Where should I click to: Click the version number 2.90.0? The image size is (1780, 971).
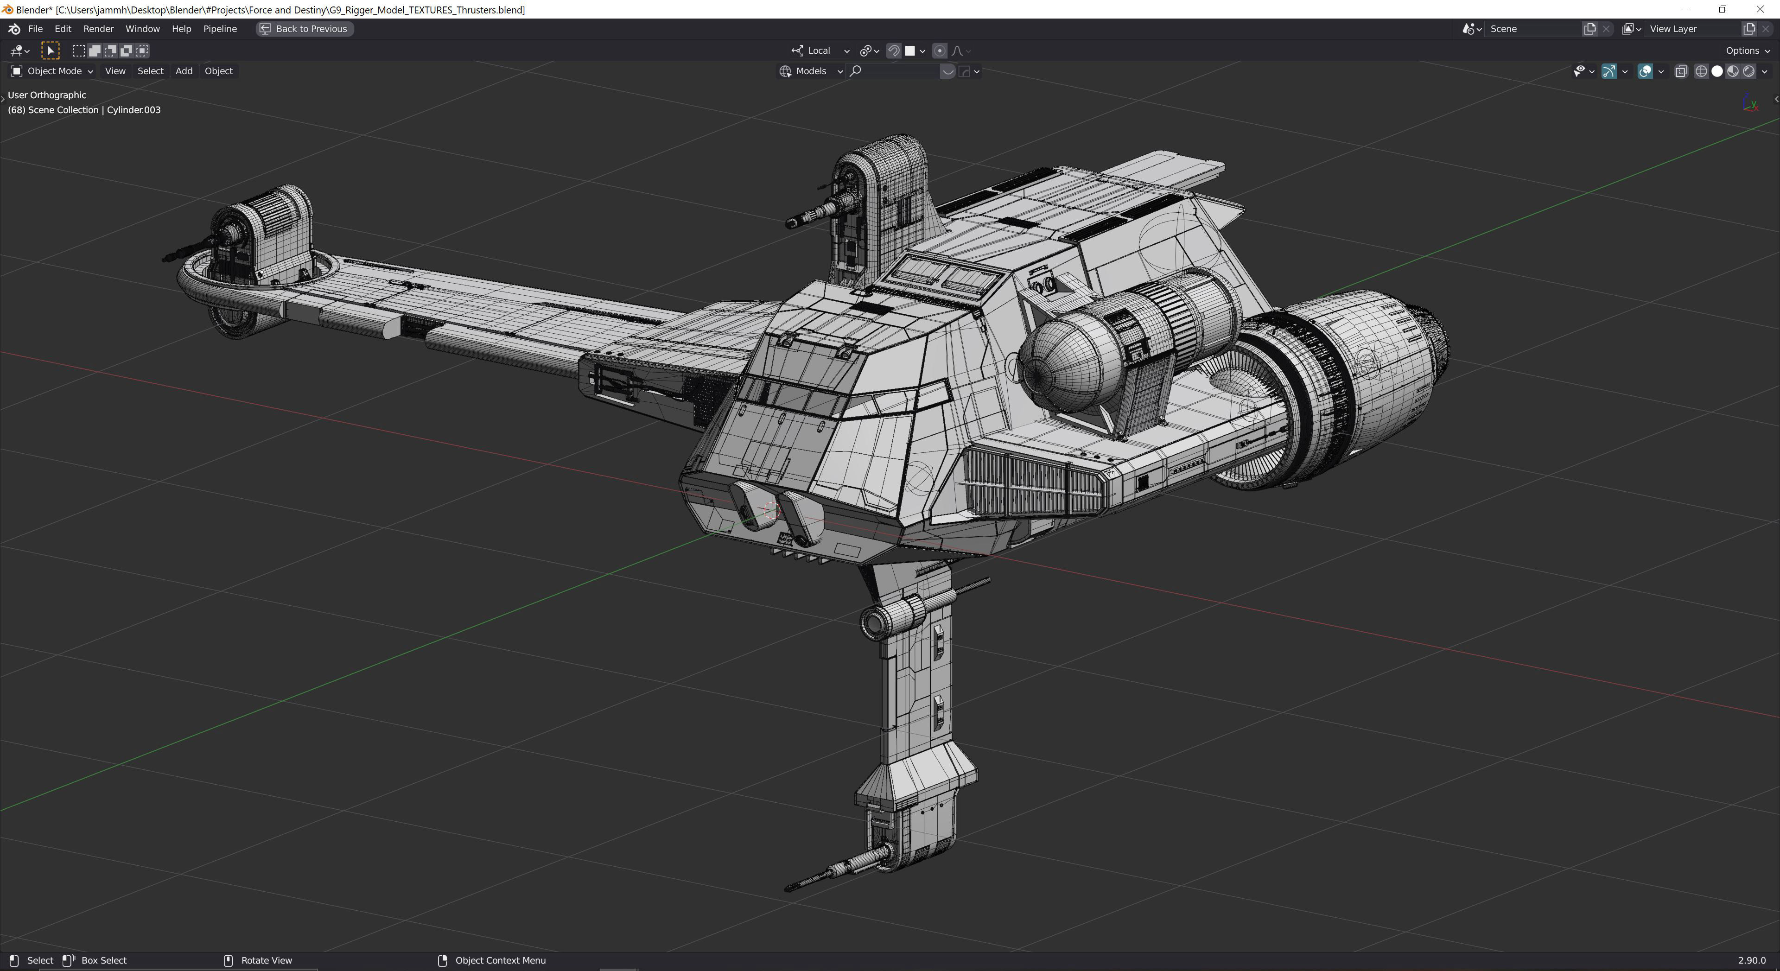(x=1752, y=960)
